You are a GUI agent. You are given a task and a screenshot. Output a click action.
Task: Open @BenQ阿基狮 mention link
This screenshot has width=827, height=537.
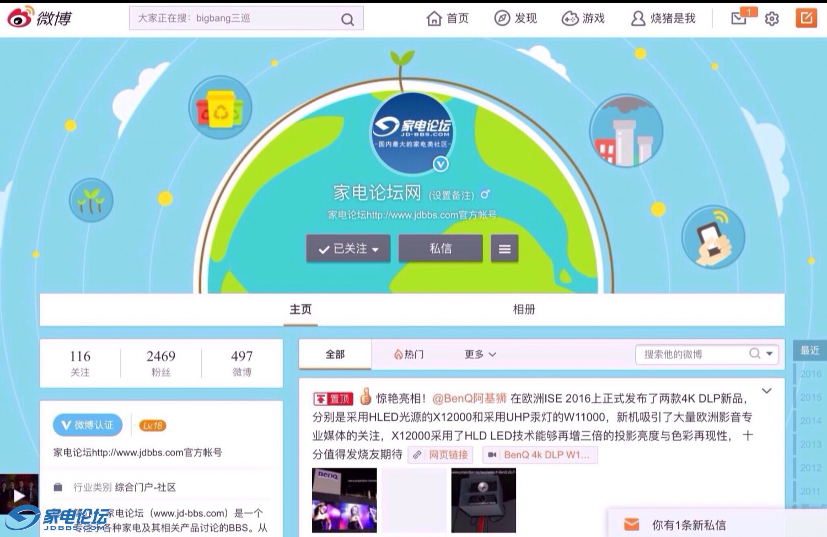coord(469,398)
